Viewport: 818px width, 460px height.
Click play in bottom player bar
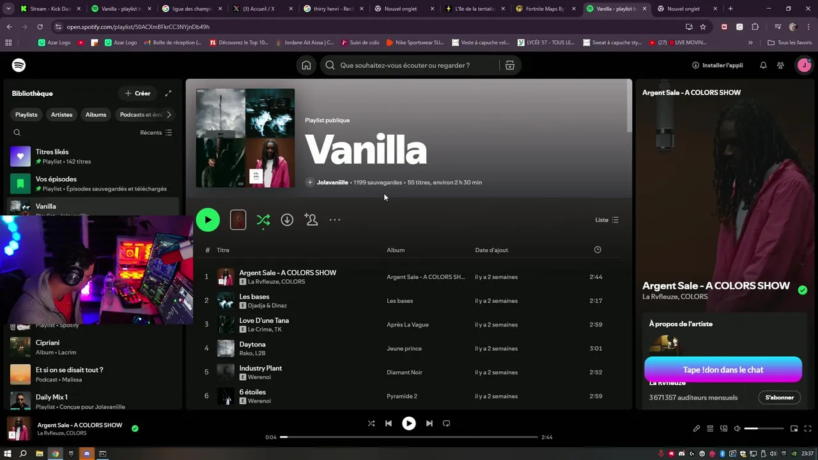point(409,423)
